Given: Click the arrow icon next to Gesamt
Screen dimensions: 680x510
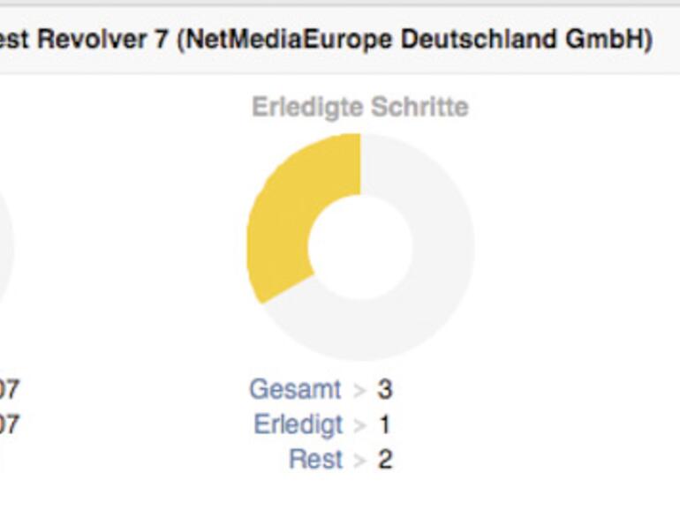Looking at the screenshot, I should pos(359,390).
